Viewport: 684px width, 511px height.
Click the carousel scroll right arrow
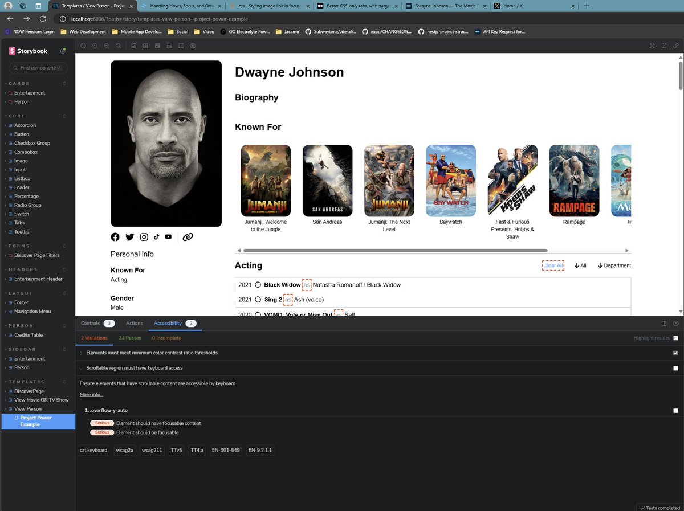(x=627, y=250)
